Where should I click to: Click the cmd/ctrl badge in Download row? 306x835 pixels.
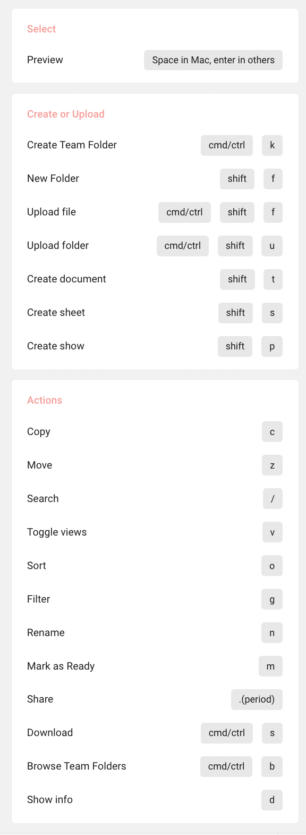(227, 733)
